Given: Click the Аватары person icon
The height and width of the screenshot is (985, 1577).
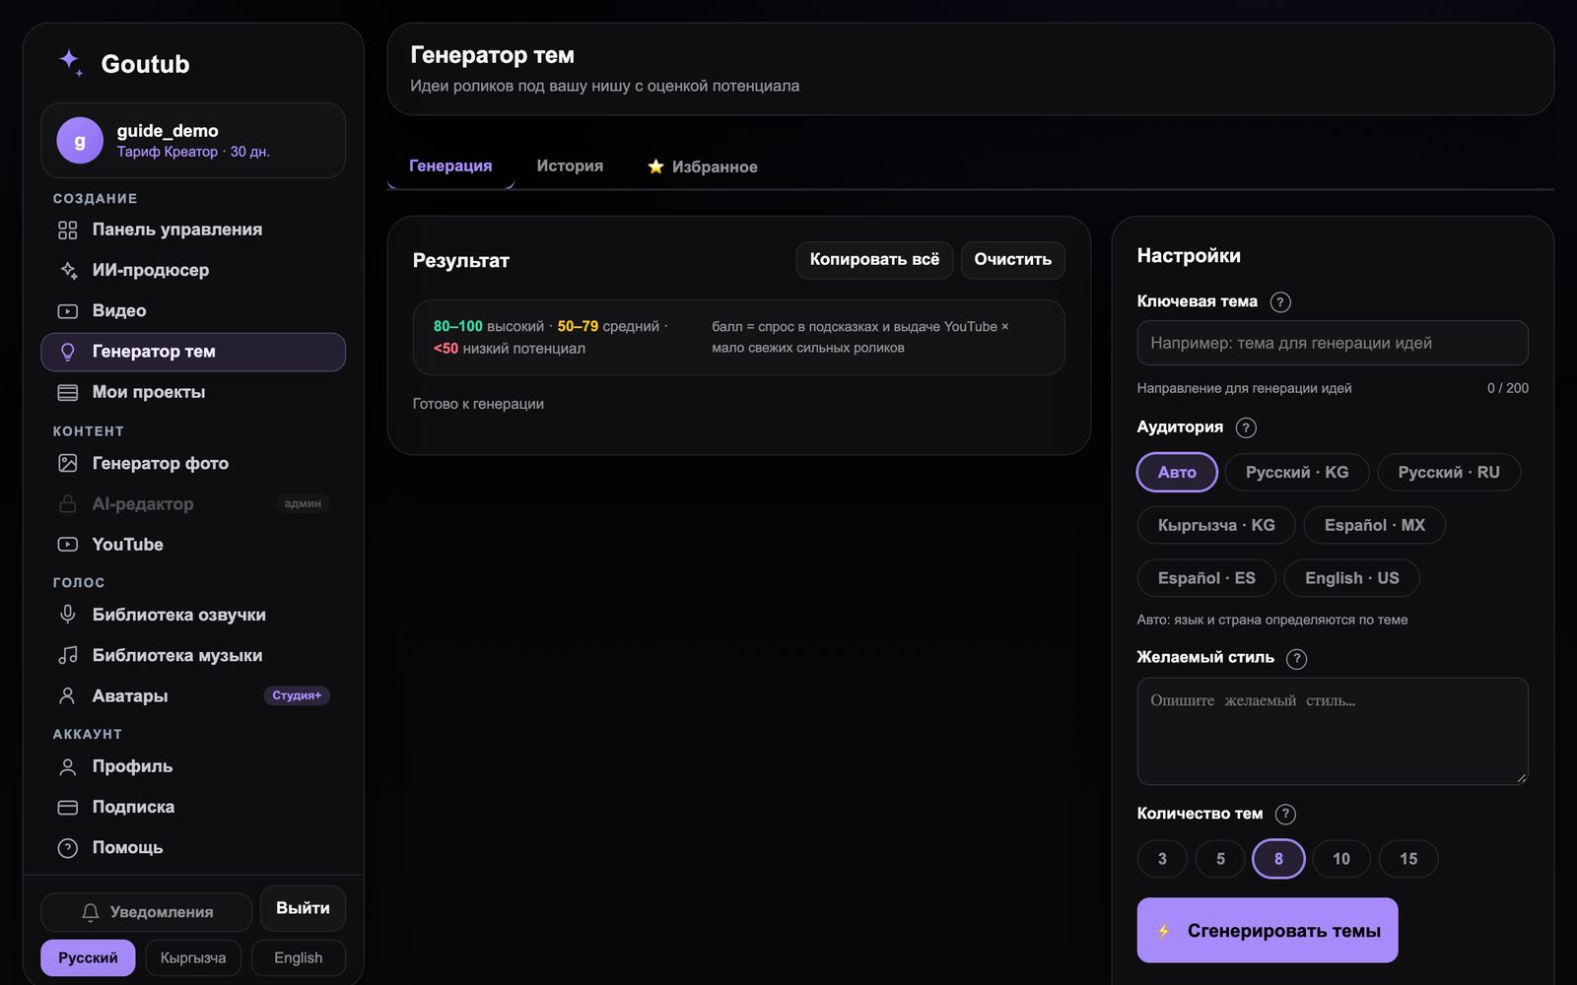Looking at the screenshot, I should click(x=67, y=696).
